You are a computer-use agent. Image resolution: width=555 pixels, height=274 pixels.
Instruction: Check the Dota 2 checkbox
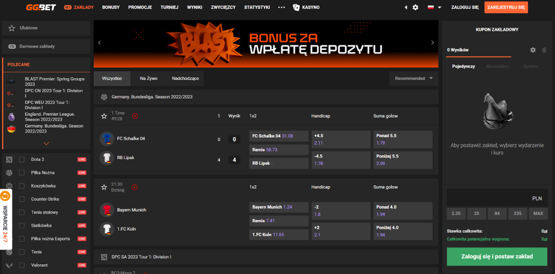[x=22, y=159]
